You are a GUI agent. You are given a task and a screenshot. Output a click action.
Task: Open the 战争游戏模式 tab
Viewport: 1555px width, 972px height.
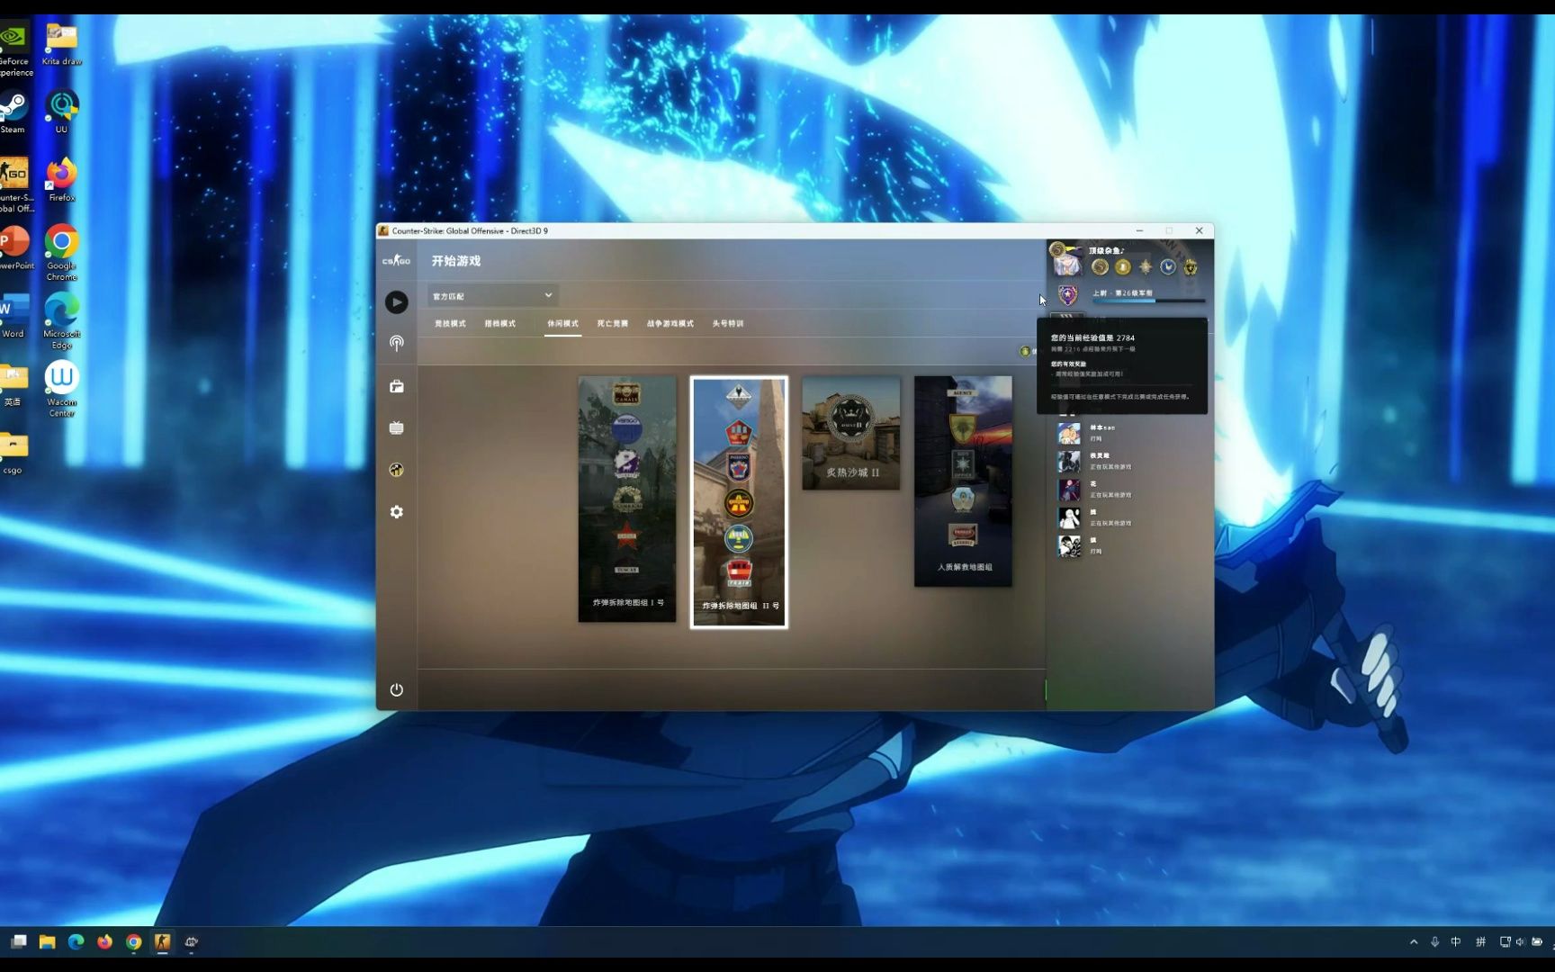point(670,323)
